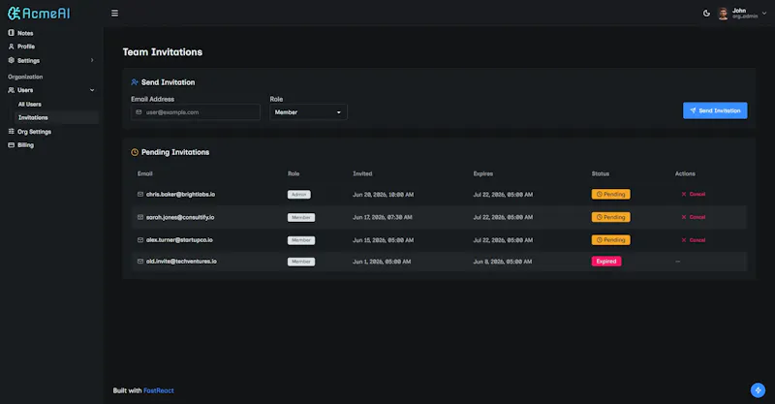The width and height of the screenshot is (775, 404).
Task: Select email sarah.jones@consultify.io
Action: [x=180, y=217]
